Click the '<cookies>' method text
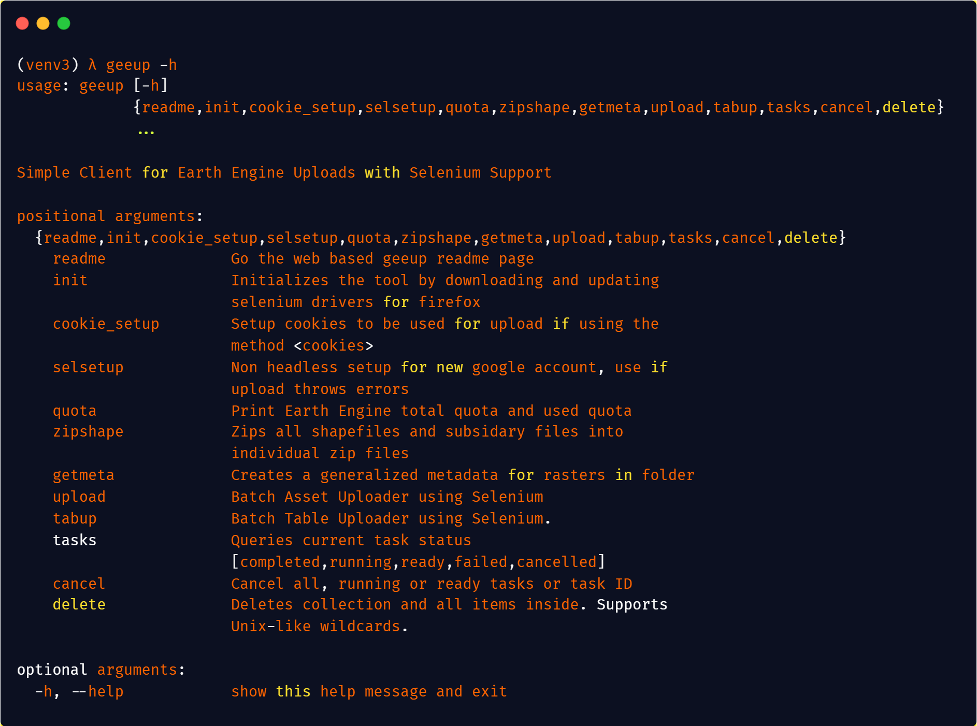977x726 pixels. [x=334, y=345]
